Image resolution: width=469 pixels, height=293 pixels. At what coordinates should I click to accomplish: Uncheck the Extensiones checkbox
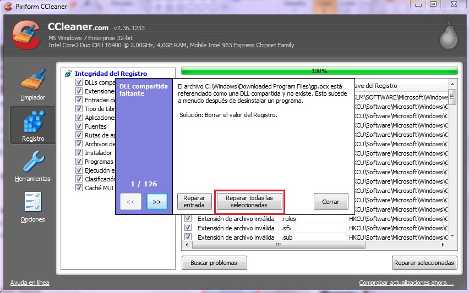pos(79,91)
